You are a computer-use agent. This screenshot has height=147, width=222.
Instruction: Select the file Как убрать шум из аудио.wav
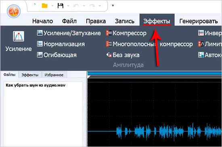click(x=36, y=85)
